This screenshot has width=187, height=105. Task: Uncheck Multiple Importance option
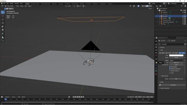(170, 69)
